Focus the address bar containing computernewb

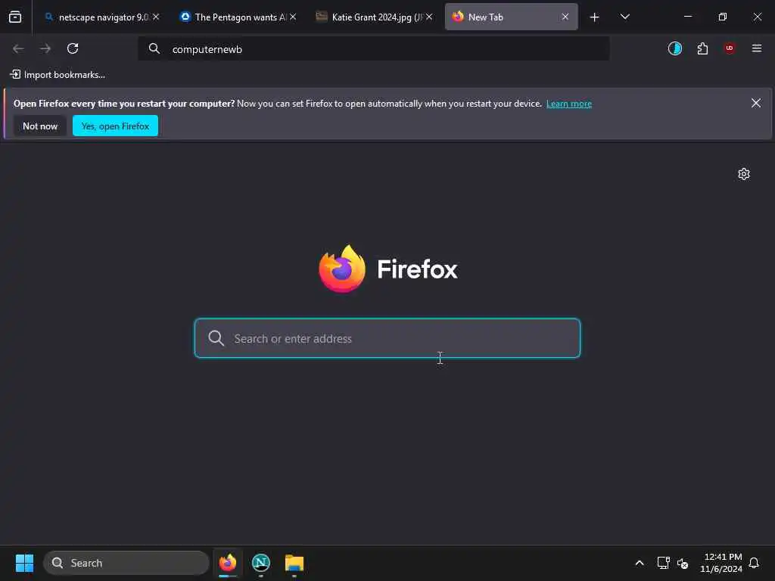pos(374,49)
